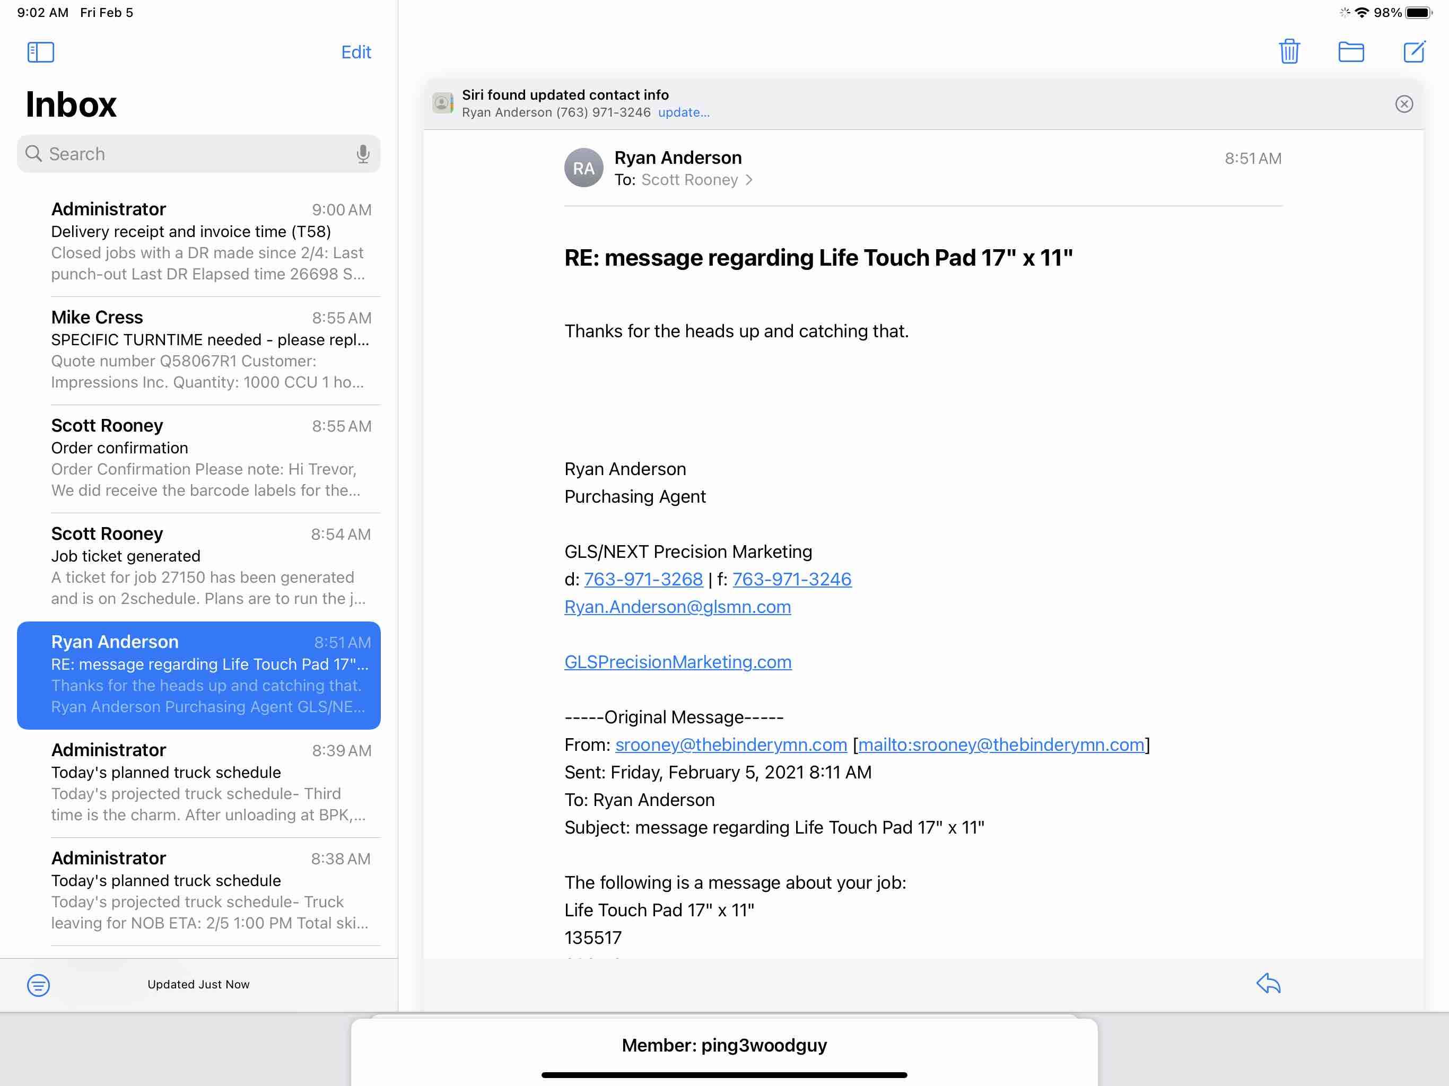Click the Edit button in inbox

click(x=356, y=52)
